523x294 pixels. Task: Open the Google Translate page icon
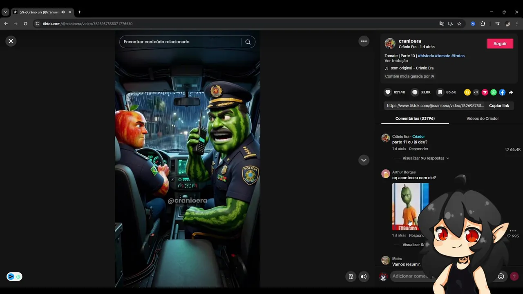point(442,24)
